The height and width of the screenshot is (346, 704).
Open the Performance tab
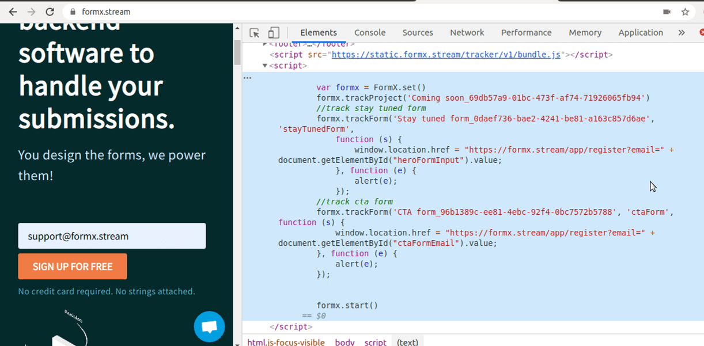pyautogui.click(x=527, y=33)
